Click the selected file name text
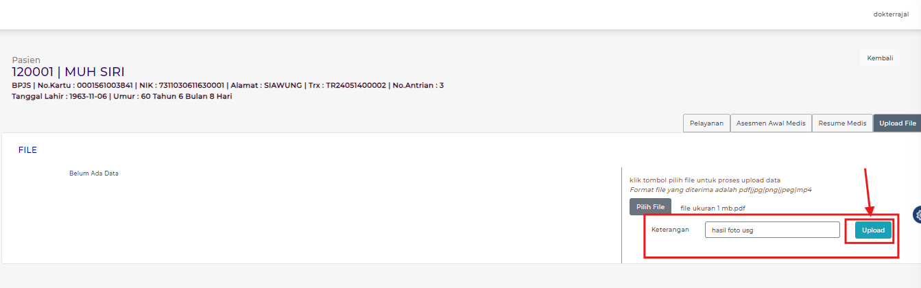 coord(711,207)
